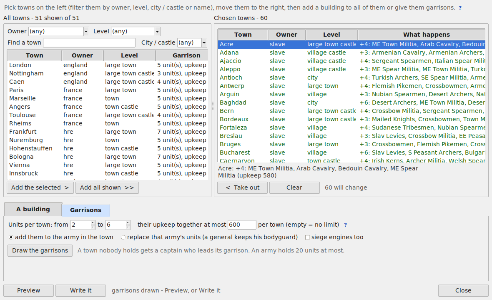Select Bordeaux row in chosen towns
Image resolution: width=492 pixels, height=300 pixels.
(x=352, y=120)
